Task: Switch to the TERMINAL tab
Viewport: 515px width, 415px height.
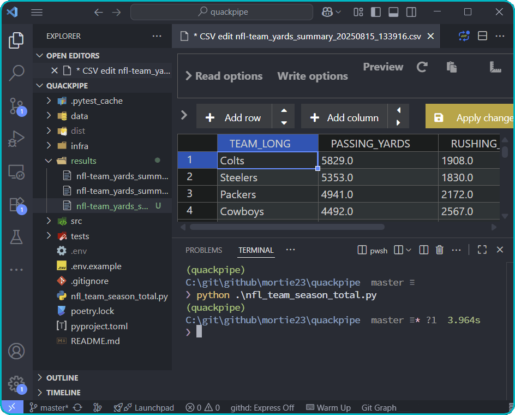Action: tap(256, 250)
